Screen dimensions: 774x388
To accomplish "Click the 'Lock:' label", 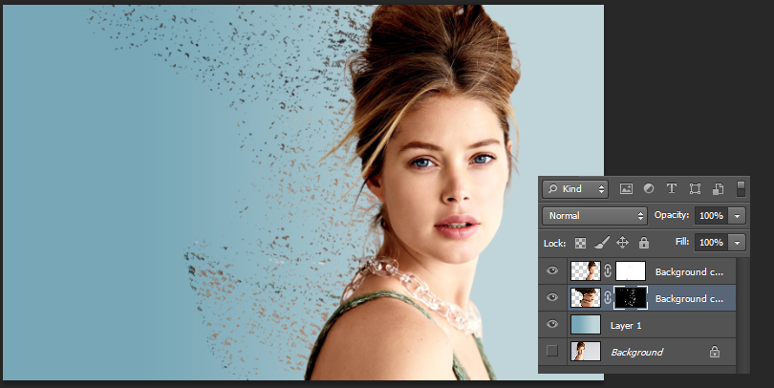I will pos(555,244).
